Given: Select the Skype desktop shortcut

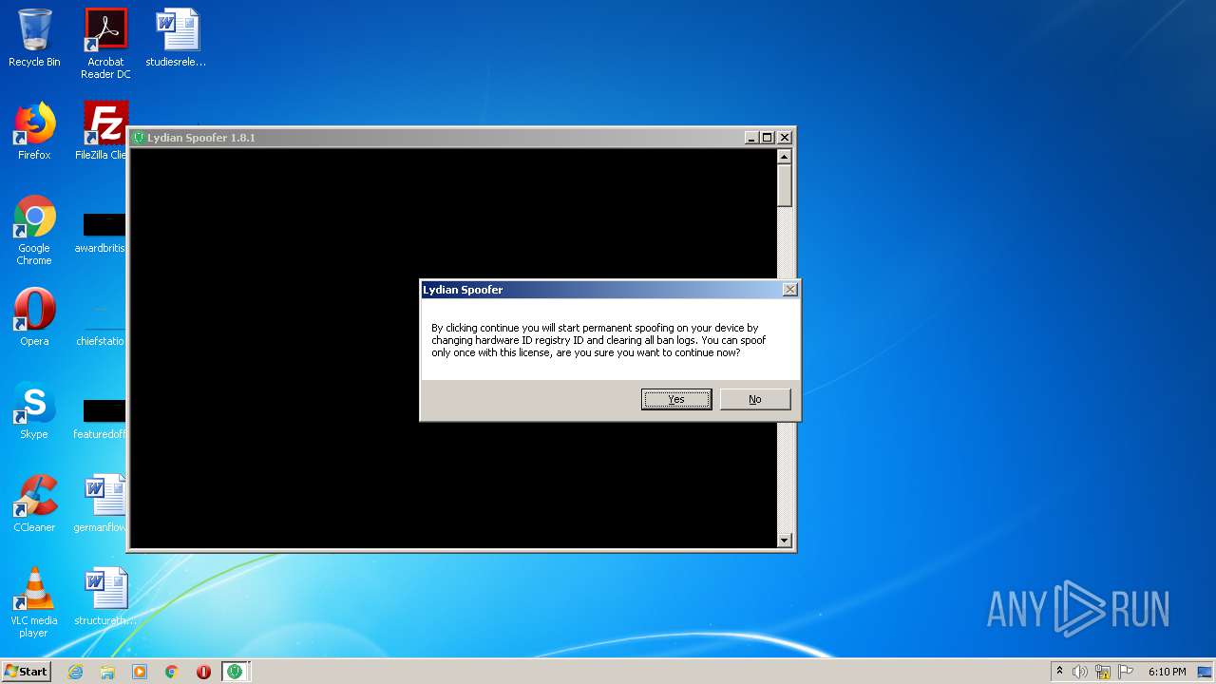Looking at the screenshot, I should 34,410.
